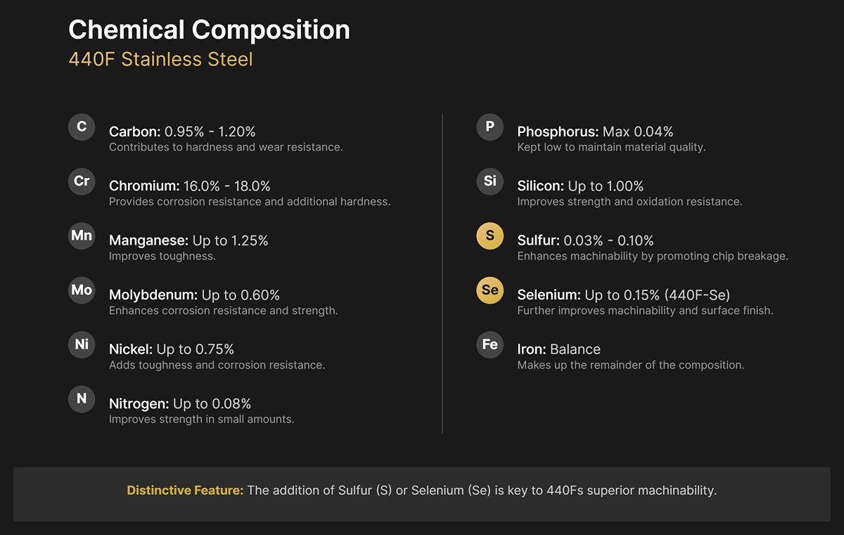Click the 'Carbon: 0.95% - 1.20%' text
The width and height of the screenshot is (844, 535).
(x=182, y=131)
